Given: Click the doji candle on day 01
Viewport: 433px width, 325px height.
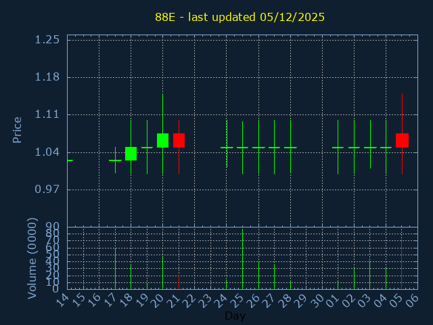Looking at the screenshot, I should (338, 148).
